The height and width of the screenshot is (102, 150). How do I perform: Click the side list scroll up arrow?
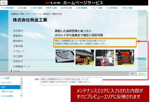21,79
